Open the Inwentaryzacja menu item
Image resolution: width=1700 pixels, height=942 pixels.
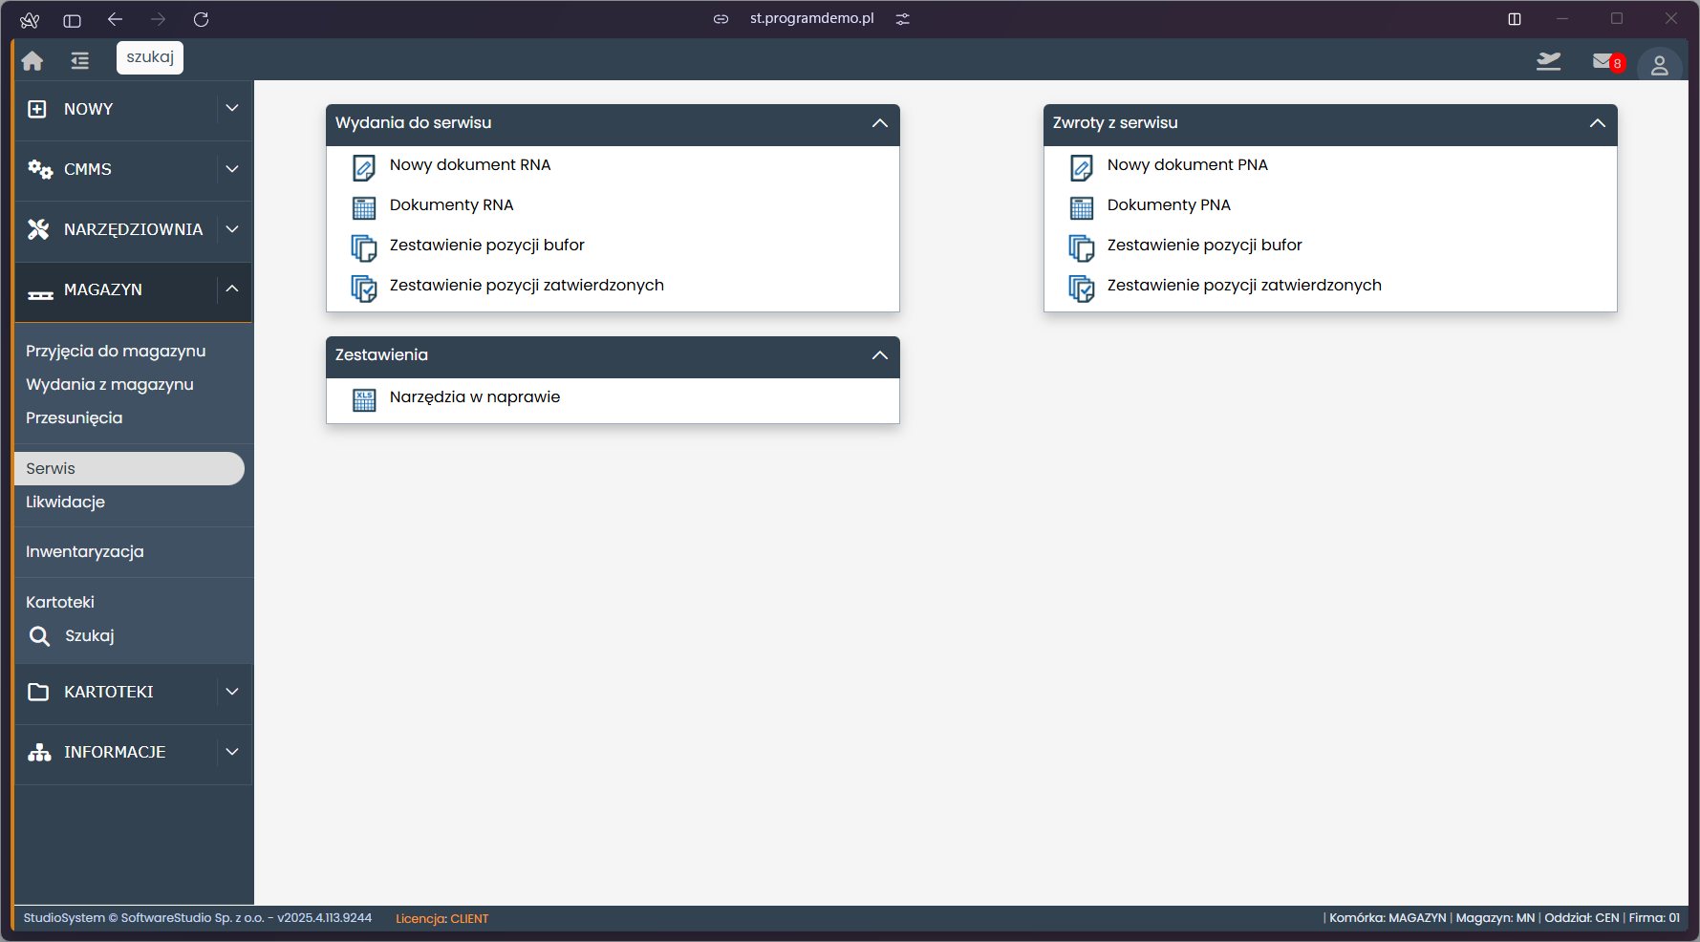click(85, 551)
